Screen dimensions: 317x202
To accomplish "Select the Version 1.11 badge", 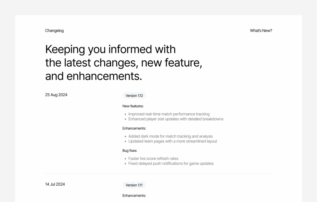I will (x=134, y=185).
